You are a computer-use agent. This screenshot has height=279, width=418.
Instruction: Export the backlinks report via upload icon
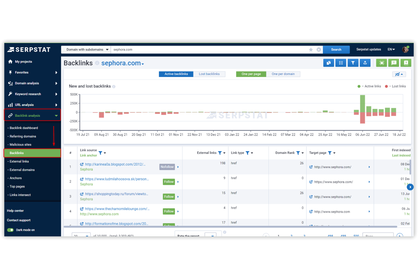point(365,63)
